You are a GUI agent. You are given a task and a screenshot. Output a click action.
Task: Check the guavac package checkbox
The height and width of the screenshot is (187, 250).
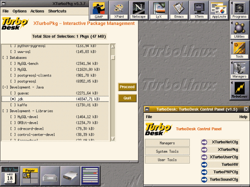pos(13,93)
